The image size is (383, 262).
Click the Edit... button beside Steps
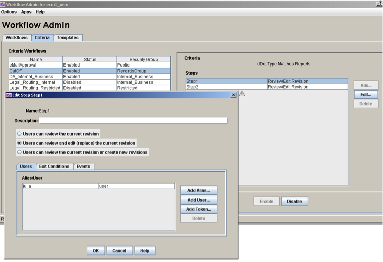click(366, 95)
